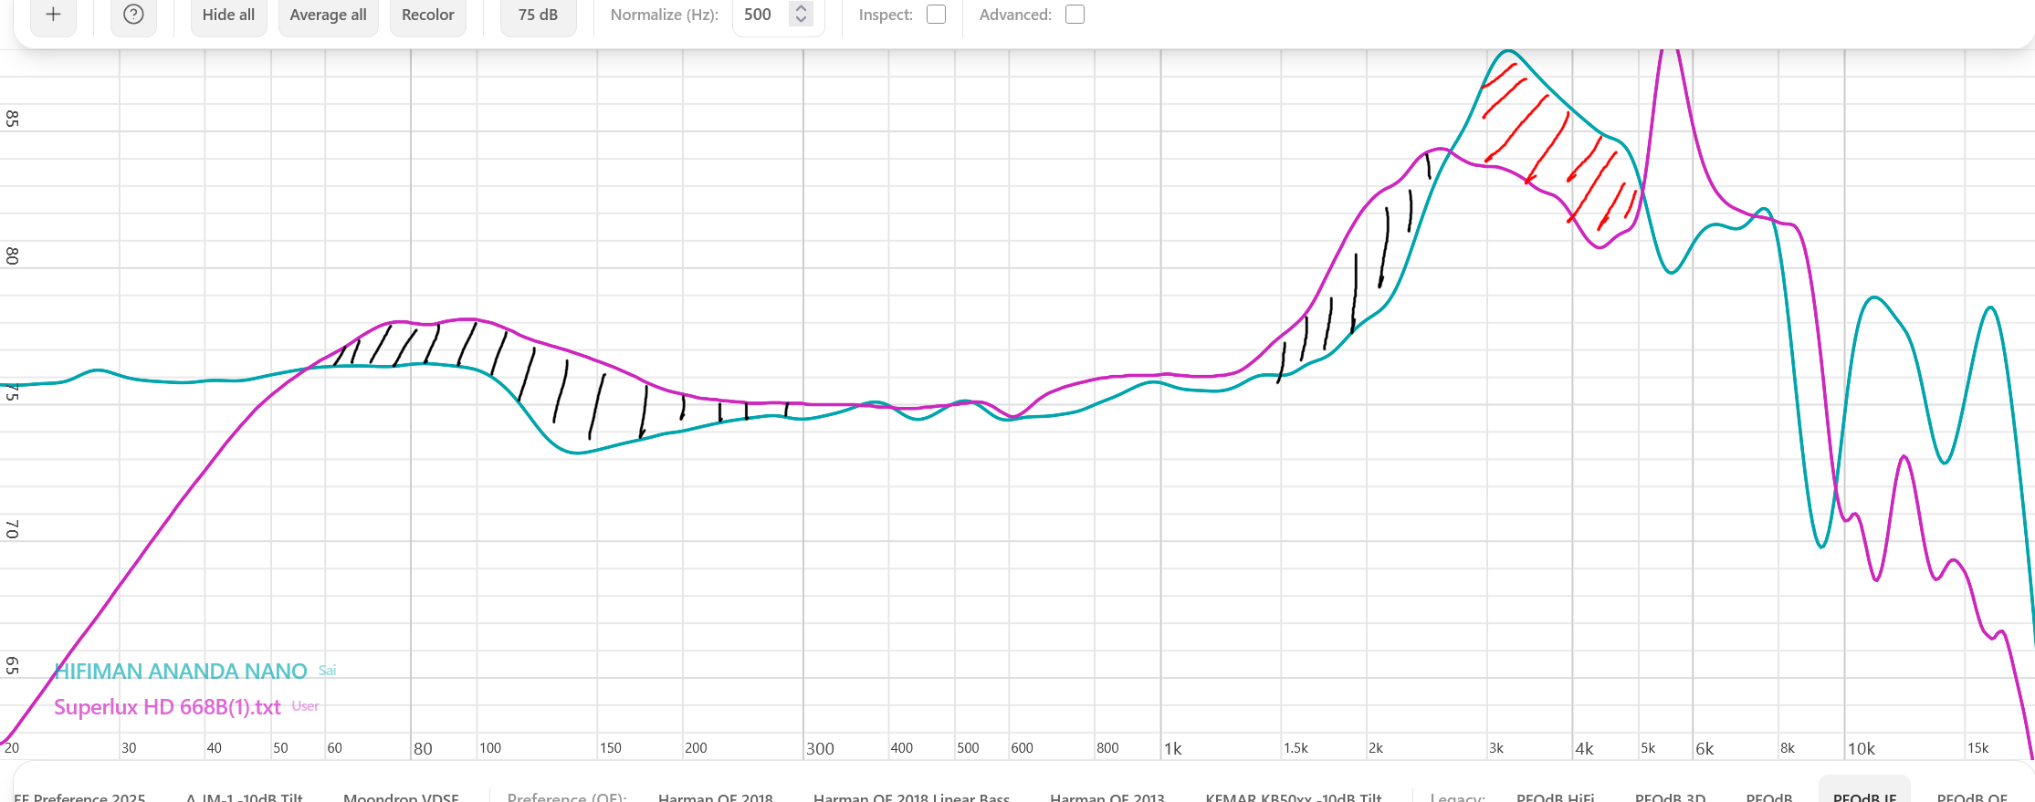The image size is (2035, 802).
Task: Click the 75 dB level button
Action: [x=538, y=15]
